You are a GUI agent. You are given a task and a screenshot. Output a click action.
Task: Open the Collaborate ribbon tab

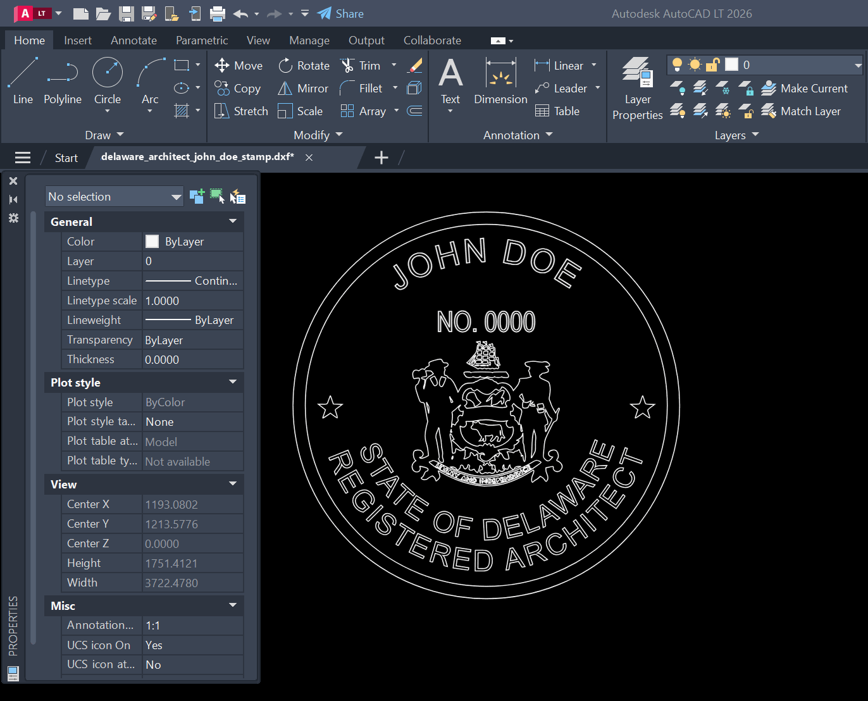432,40
